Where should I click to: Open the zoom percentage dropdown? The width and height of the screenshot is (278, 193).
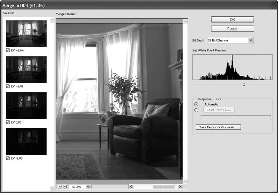pos(88,186)
